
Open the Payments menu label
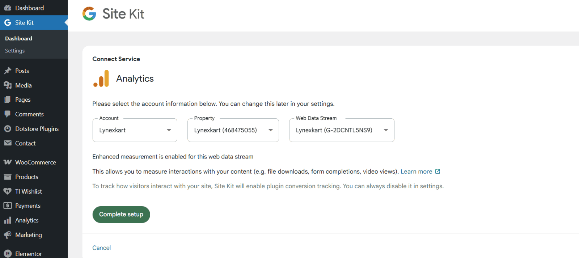(28, 206)
